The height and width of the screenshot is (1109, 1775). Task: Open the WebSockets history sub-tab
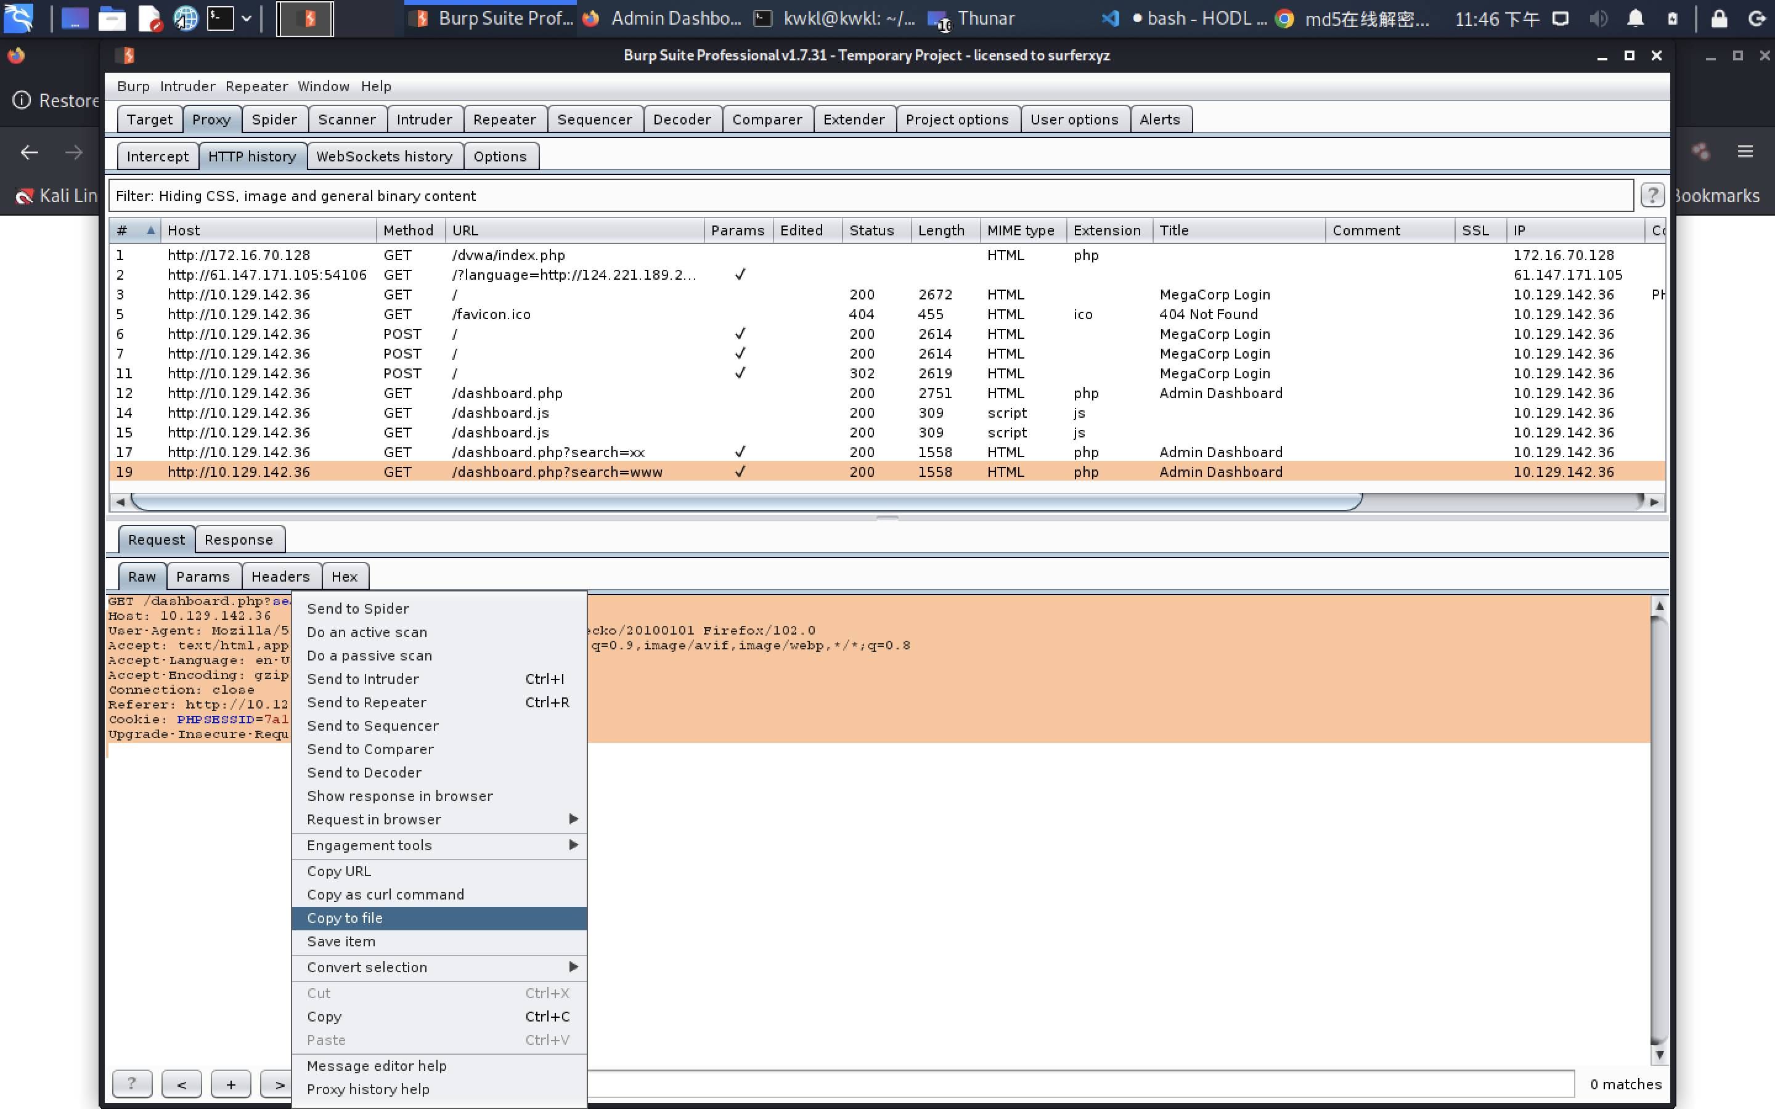tap(385, 156)
